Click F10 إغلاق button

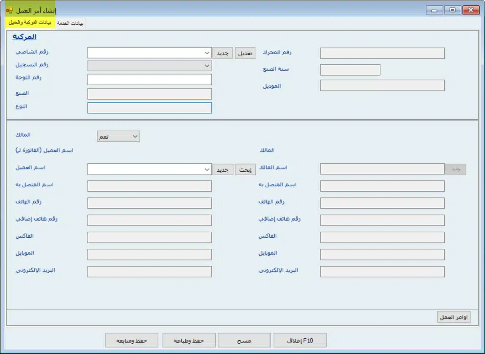click(x=300, y=340)
